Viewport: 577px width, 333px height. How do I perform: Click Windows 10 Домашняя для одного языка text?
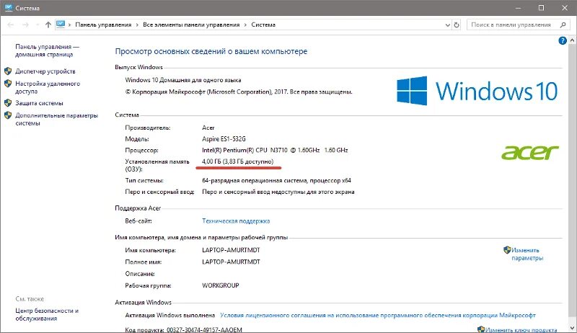pyautogui.click(x=183, y=80)
